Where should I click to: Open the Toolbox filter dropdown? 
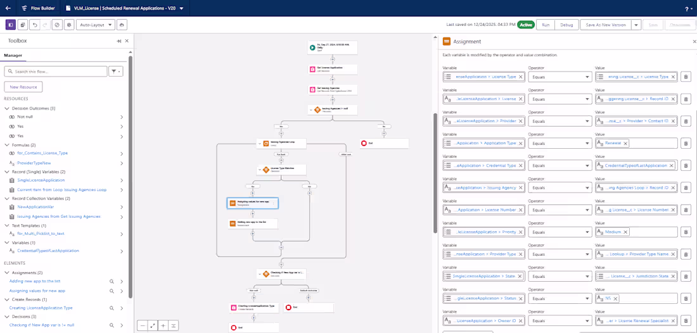[115, 71]
